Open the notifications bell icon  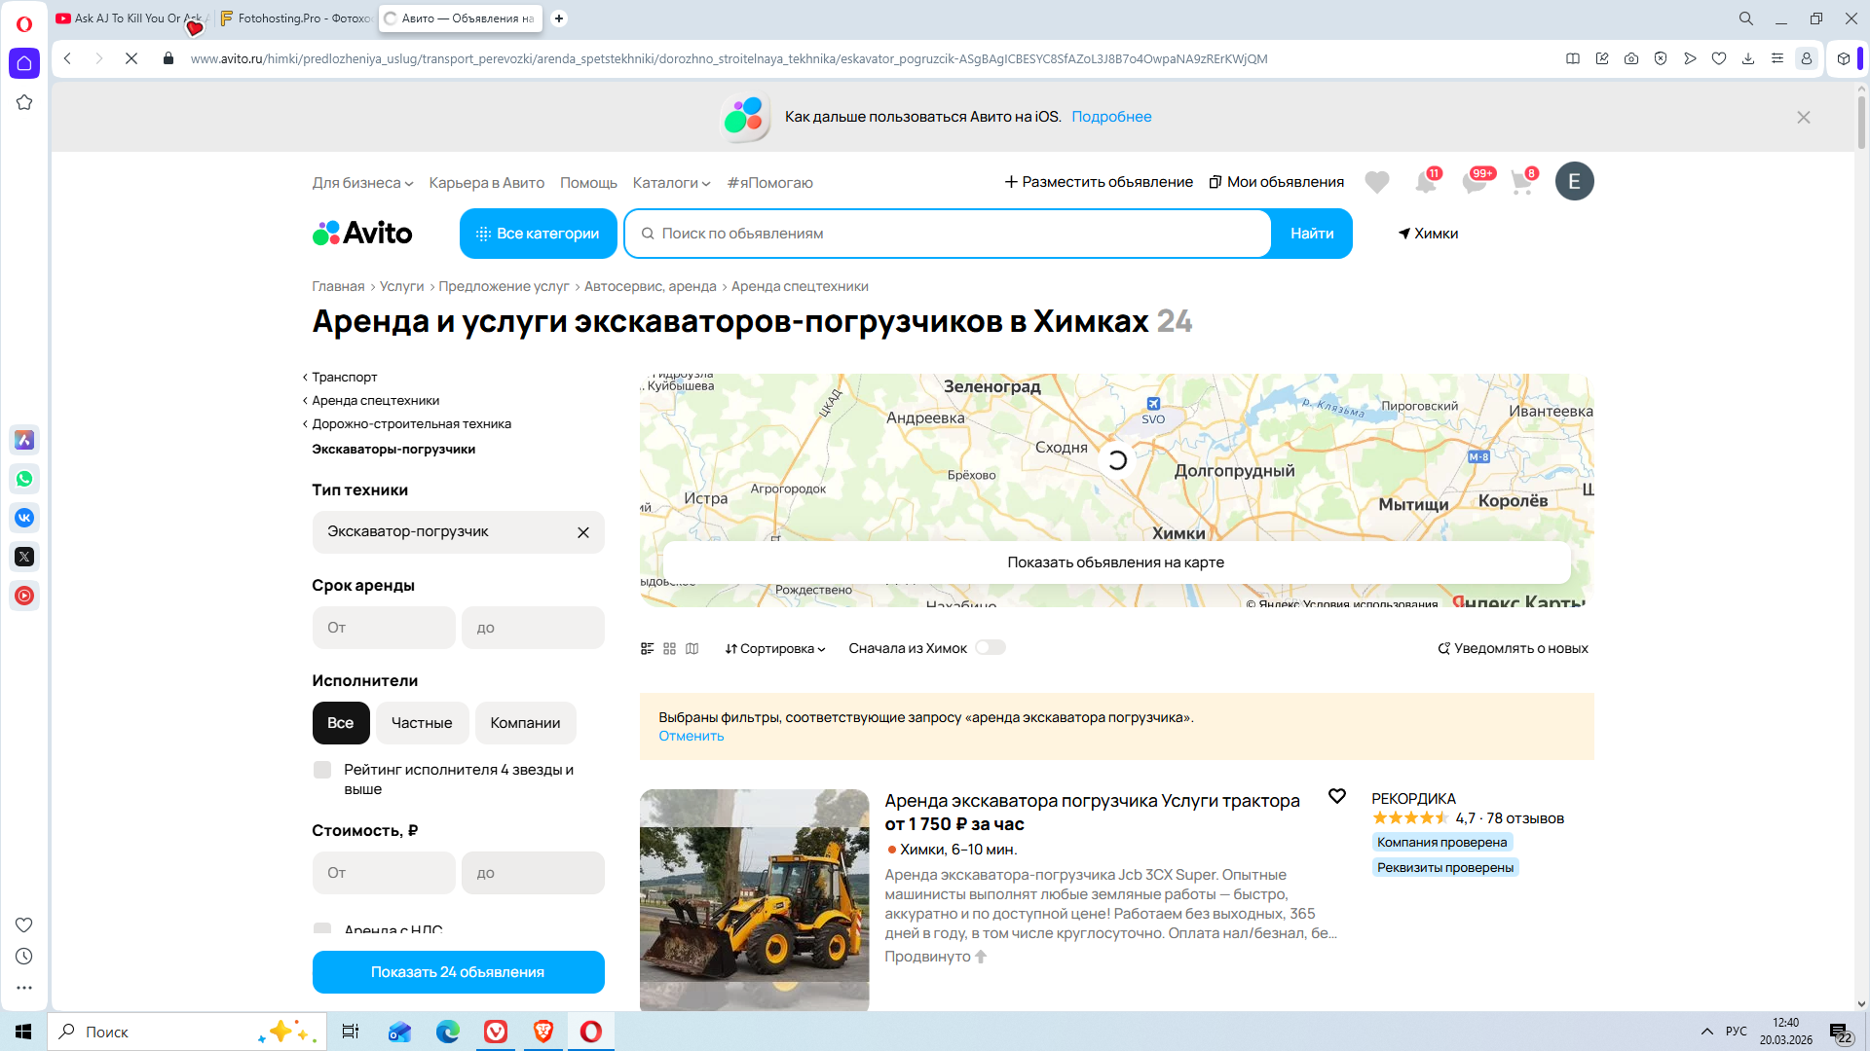(1425, 182)
